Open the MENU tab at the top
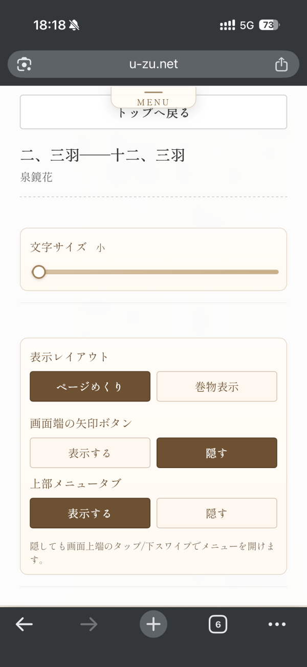Image resolution: width=307 pixels, height=667 pixels. 152,100
